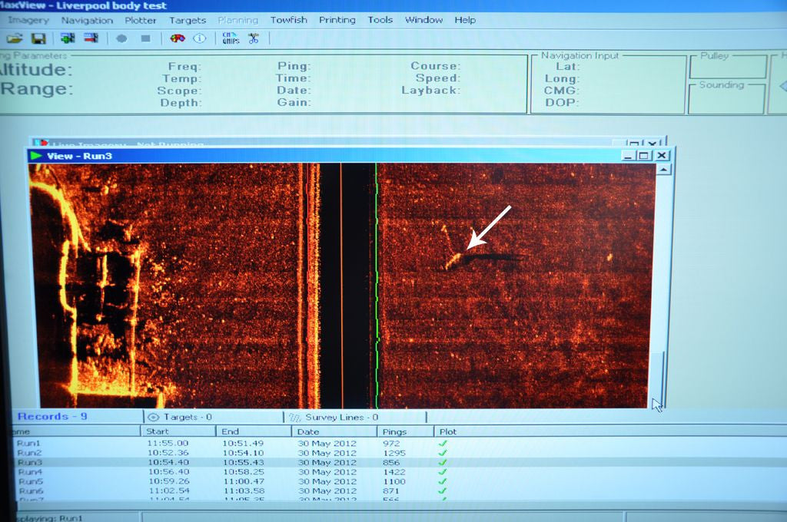Open the Printing menu

(337, 20)
